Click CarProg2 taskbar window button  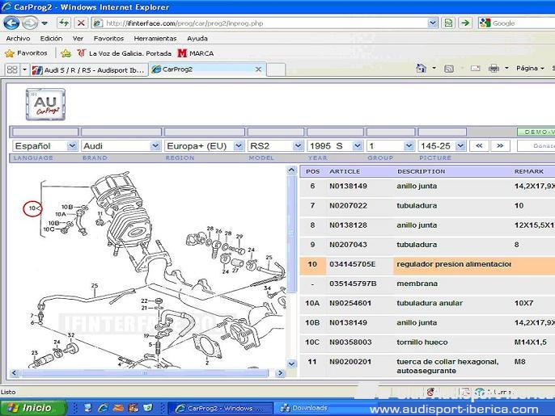click(x=221, y=408)
